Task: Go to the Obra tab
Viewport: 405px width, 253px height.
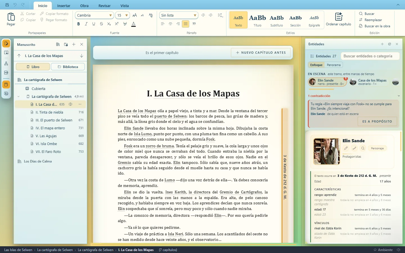Action: pos(84,6)
